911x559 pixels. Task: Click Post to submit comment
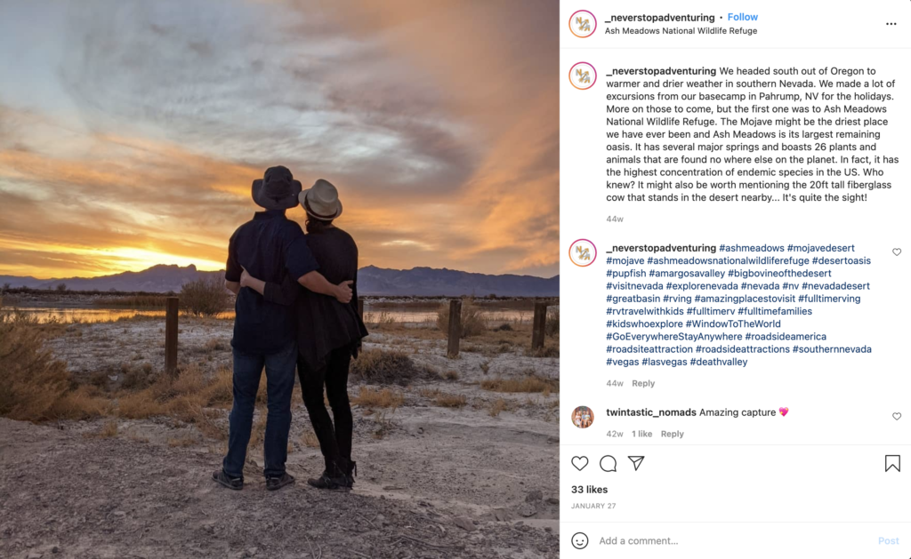[x=889, y=540]
